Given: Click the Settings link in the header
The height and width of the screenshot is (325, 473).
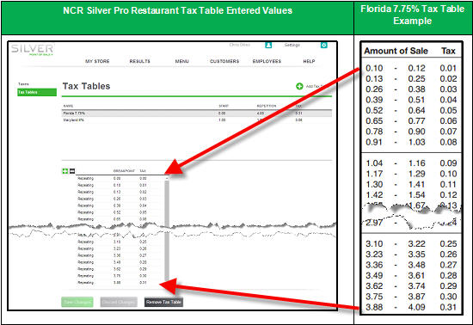Looking at the screenshot, I should coord(292,45).
